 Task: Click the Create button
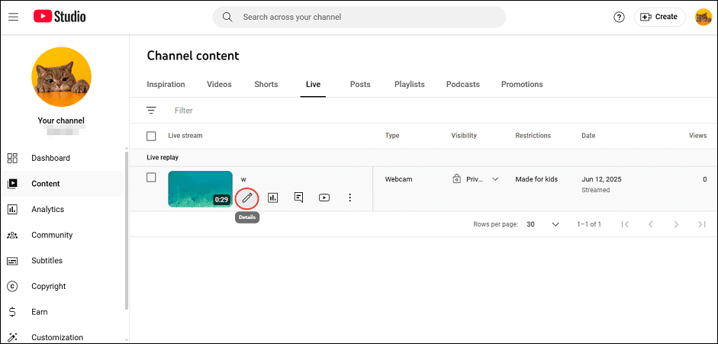tap(659, 17)
